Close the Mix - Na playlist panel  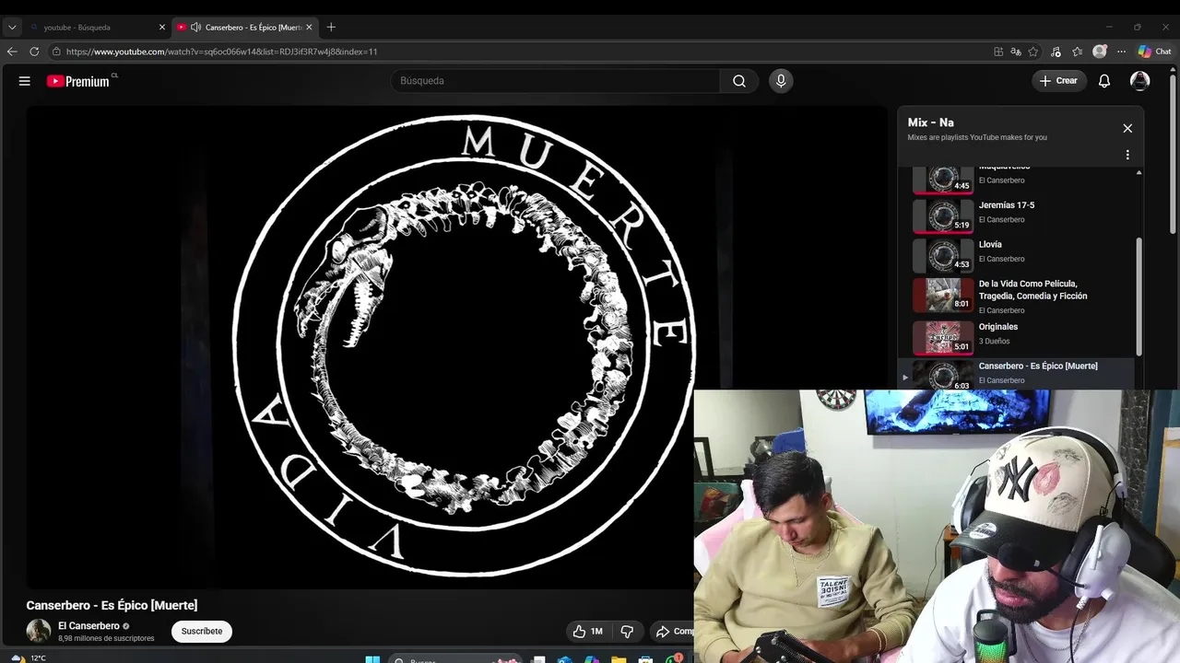click(x=1127, y=128)
